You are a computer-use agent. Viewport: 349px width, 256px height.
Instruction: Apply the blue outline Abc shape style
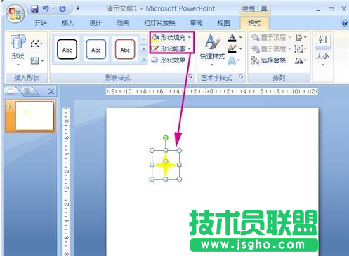pyautogui.click(x=96, y=49)
